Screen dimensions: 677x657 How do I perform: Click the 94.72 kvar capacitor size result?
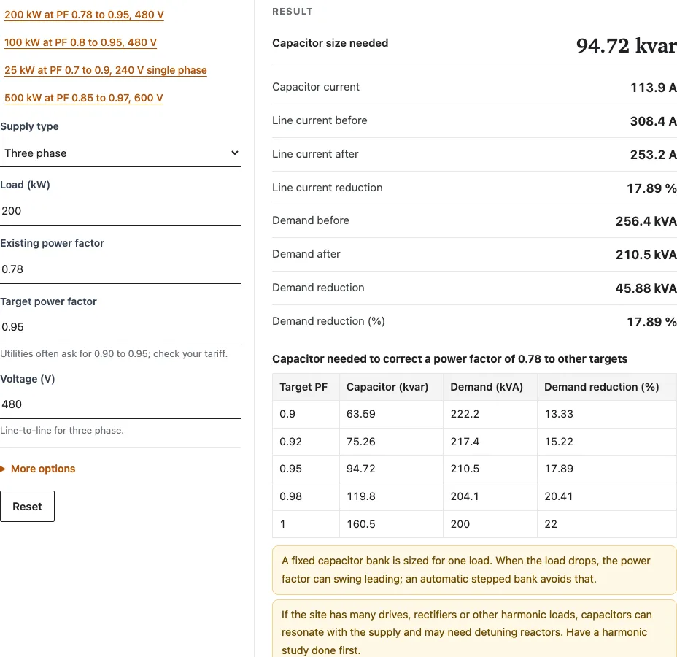pos(626,46)
